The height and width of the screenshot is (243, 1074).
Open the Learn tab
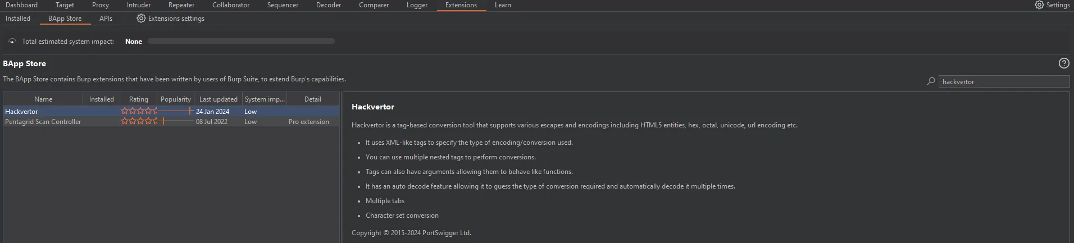pyautogui.click(x=503, y=5)
